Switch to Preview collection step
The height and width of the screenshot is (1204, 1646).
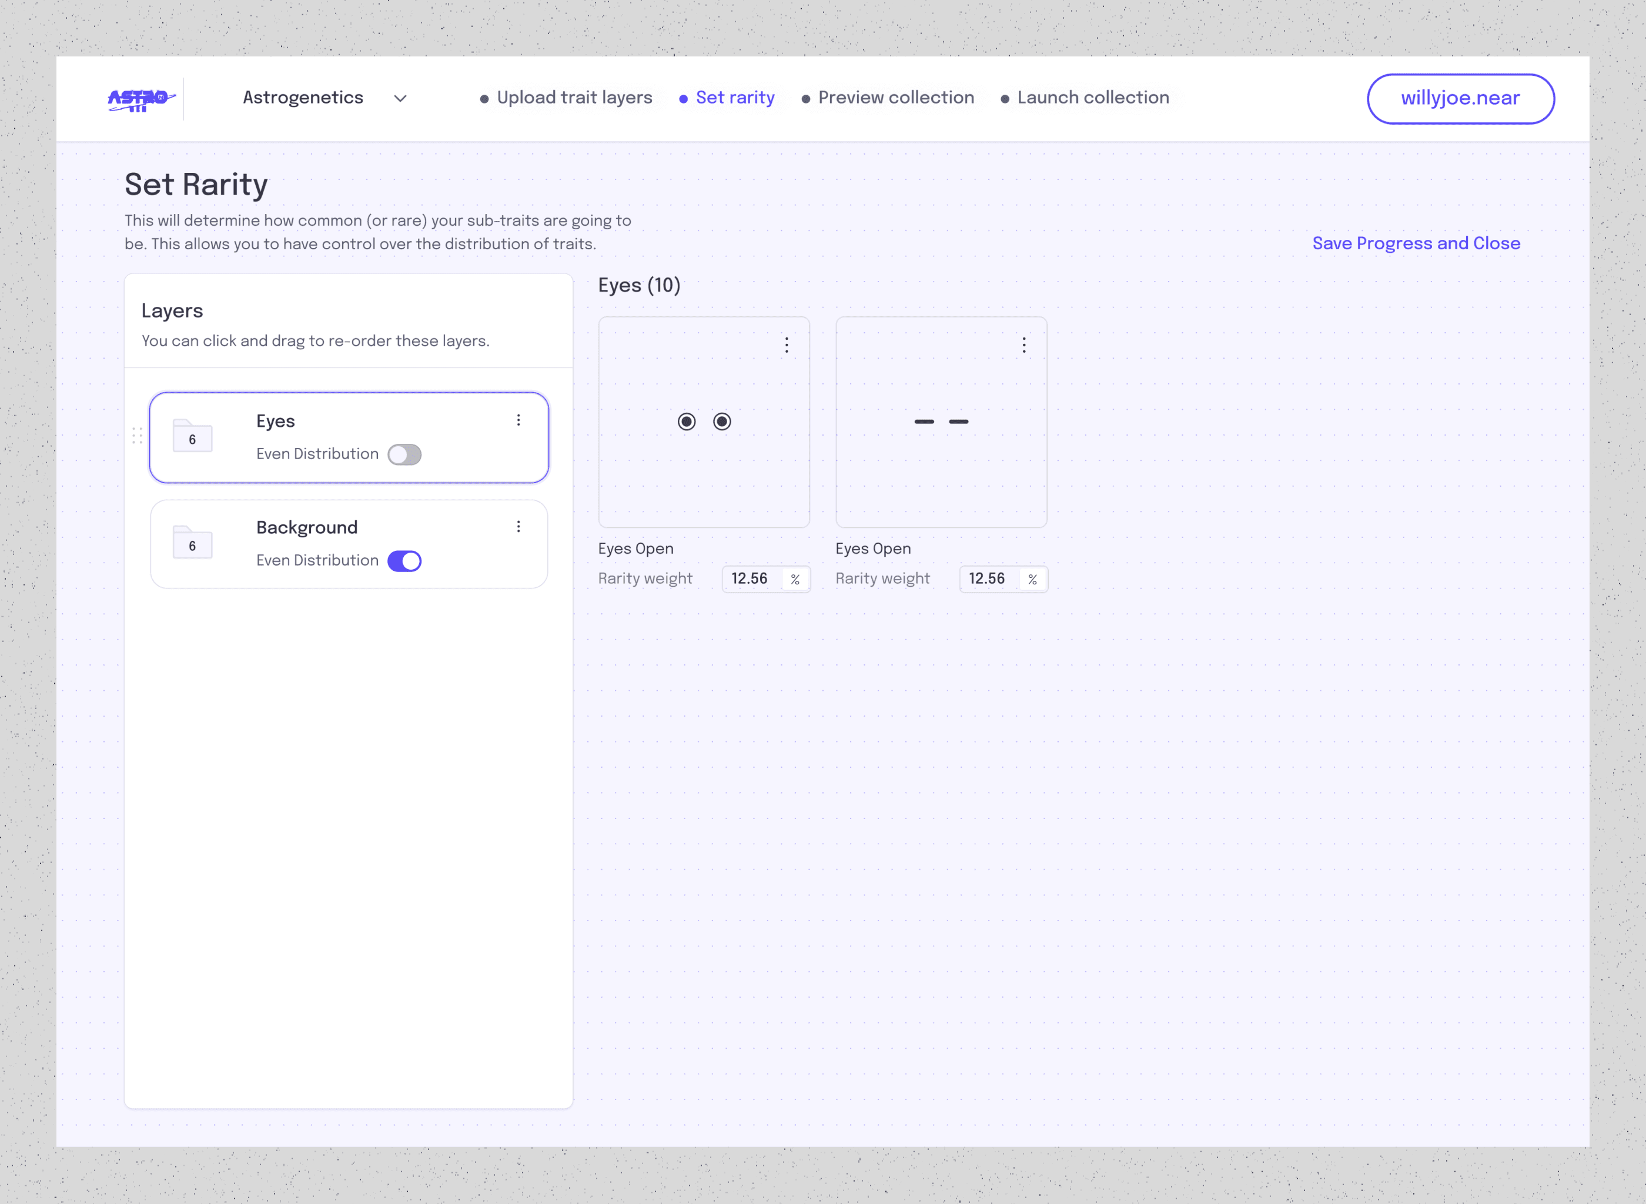click(895, 98)
